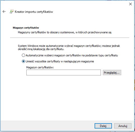This screenshot has height=132, width=135.
Task: Close the certificate import wizard window
Action: 130,4
